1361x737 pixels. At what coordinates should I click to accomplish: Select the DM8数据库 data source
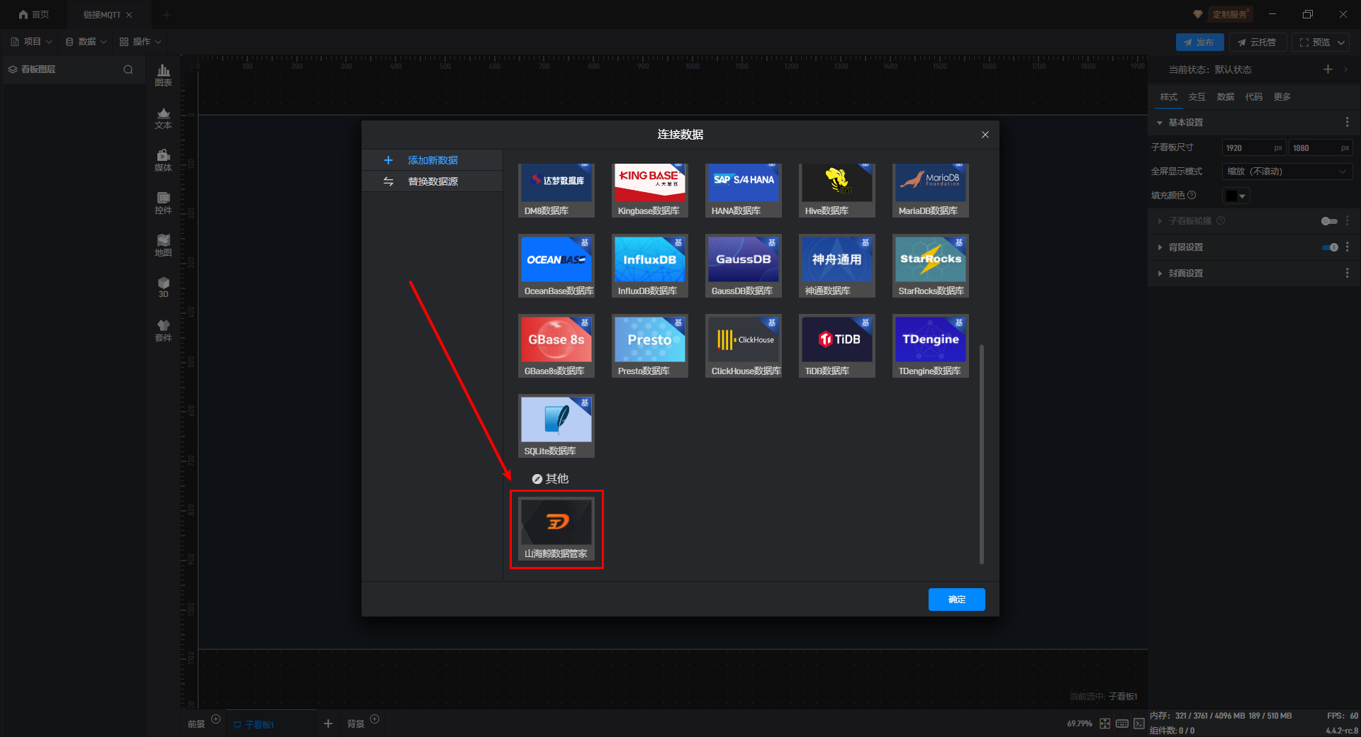tap(556, 190)
